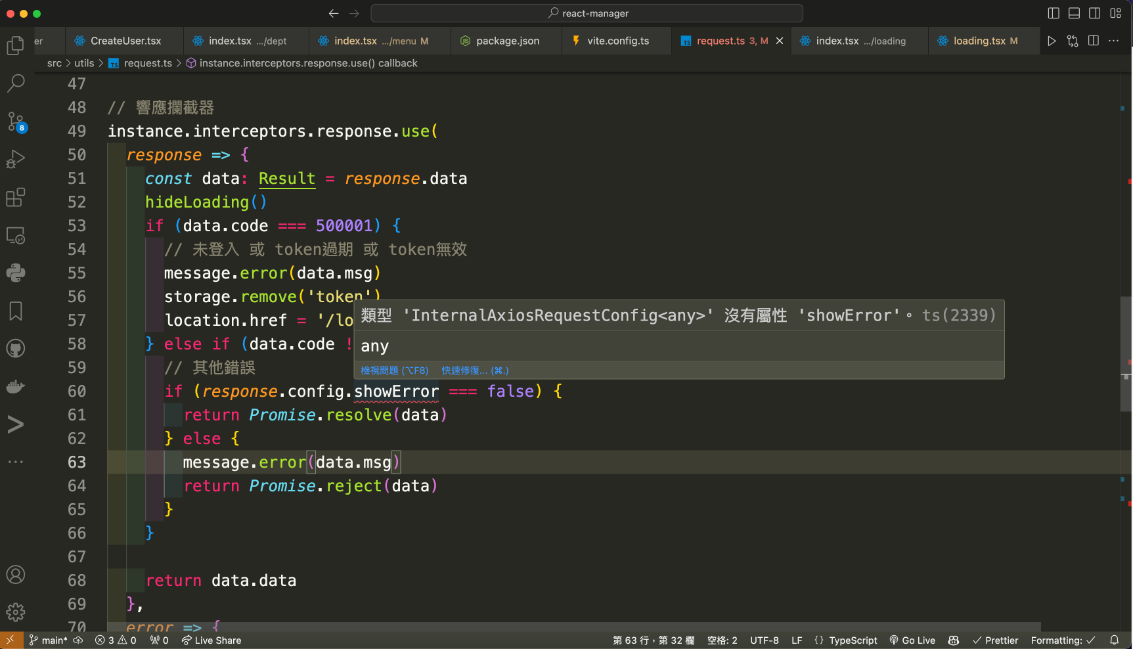Expand src breadcrumb segment
The image size is (1133, 649).
[x=55, y=63]
